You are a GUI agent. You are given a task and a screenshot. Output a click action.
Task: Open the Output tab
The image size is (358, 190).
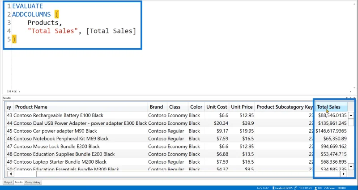(x=8, y=182)
